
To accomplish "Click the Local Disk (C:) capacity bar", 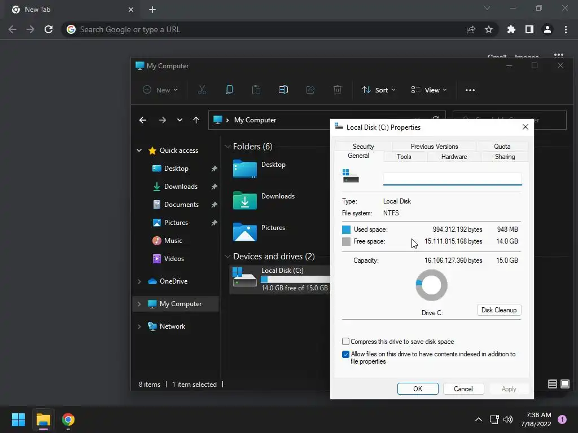I will (295, 279).
